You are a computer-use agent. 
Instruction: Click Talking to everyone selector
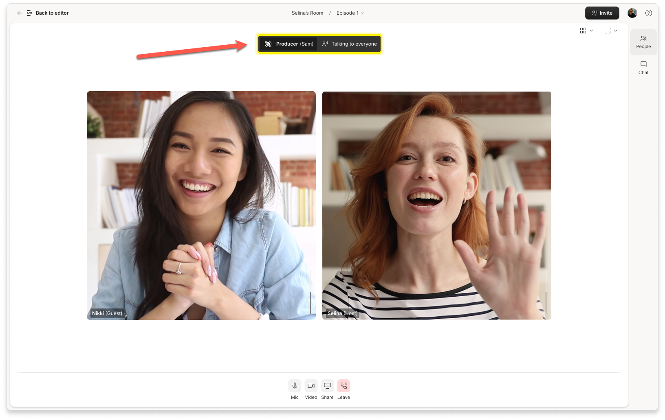point(350,44)
